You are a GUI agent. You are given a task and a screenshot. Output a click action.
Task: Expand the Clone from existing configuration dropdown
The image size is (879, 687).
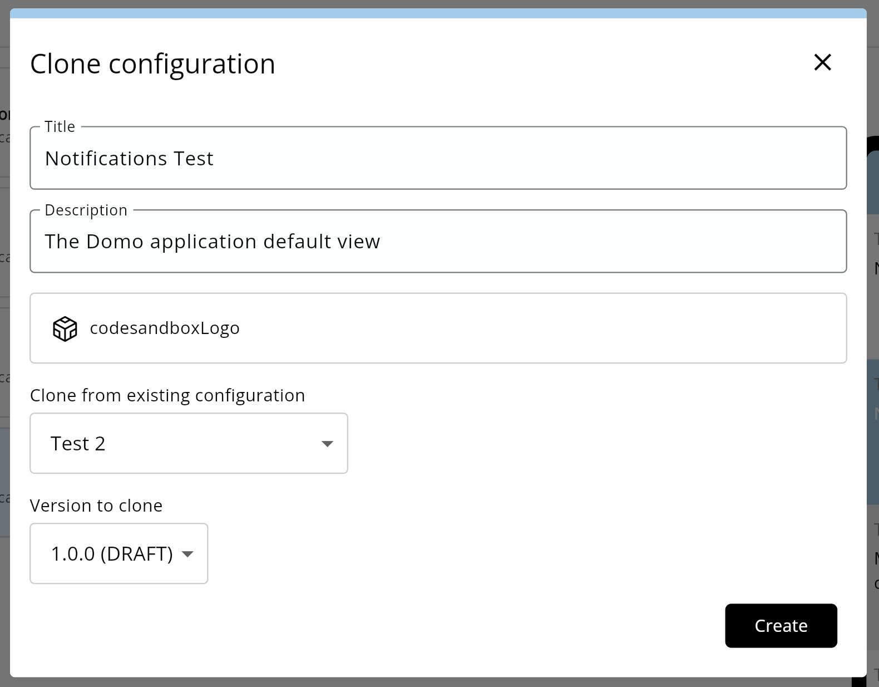189,443
